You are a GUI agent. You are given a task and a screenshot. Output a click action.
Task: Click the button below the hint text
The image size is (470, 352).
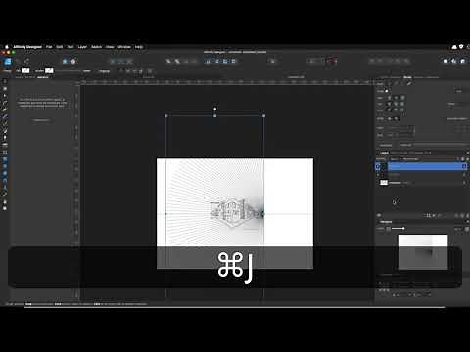pyautogui.click(x=41, y=120)
